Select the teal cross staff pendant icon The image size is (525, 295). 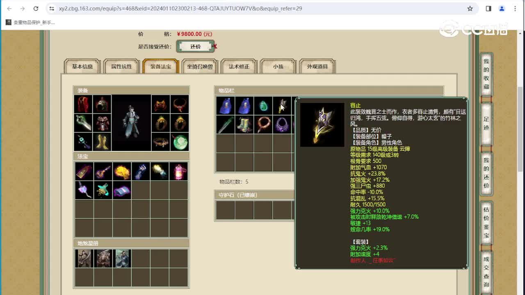[83, 142]
